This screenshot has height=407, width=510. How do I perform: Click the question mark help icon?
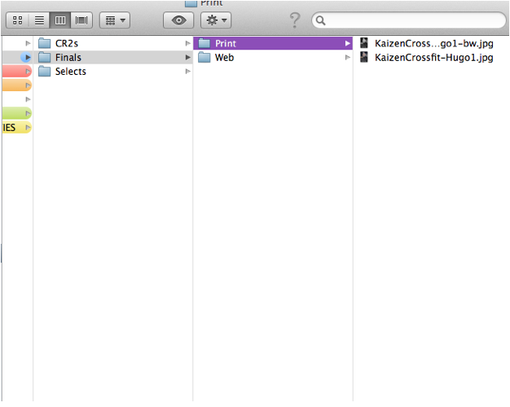(x=295, y=20)
